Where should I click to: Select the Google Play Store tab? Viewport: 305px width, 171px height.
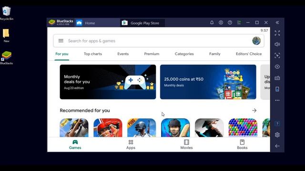(142, 23)
